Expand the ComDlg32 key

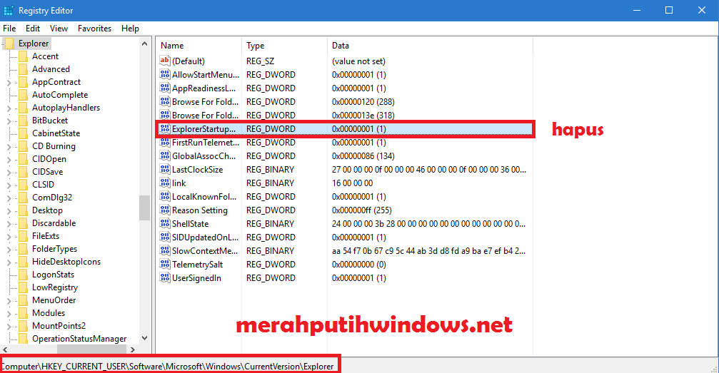click(x=9, y=198)
